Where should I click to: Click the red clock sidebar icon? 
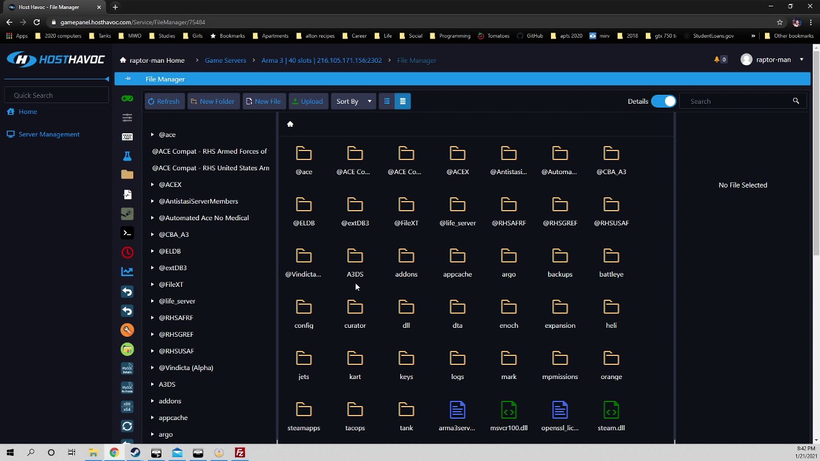click(127, 252)
